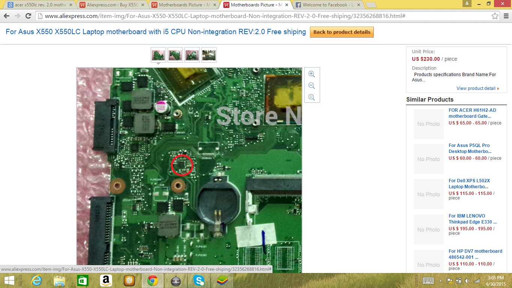Select the first motherboard thumbnail
512x288 pixels.
158,55
